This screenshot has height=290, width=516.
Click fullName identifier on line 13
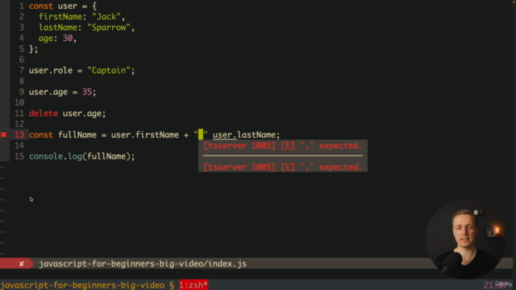(77, 135)
